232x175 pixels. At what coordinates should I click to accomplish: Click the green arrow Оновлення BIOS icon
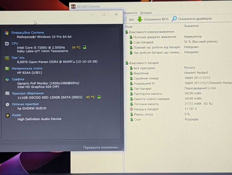[140, 19]
